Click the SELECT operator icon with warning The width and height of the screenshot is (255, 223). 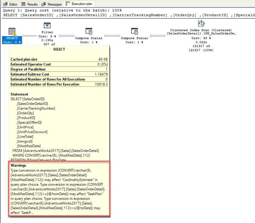pos(12,32)
